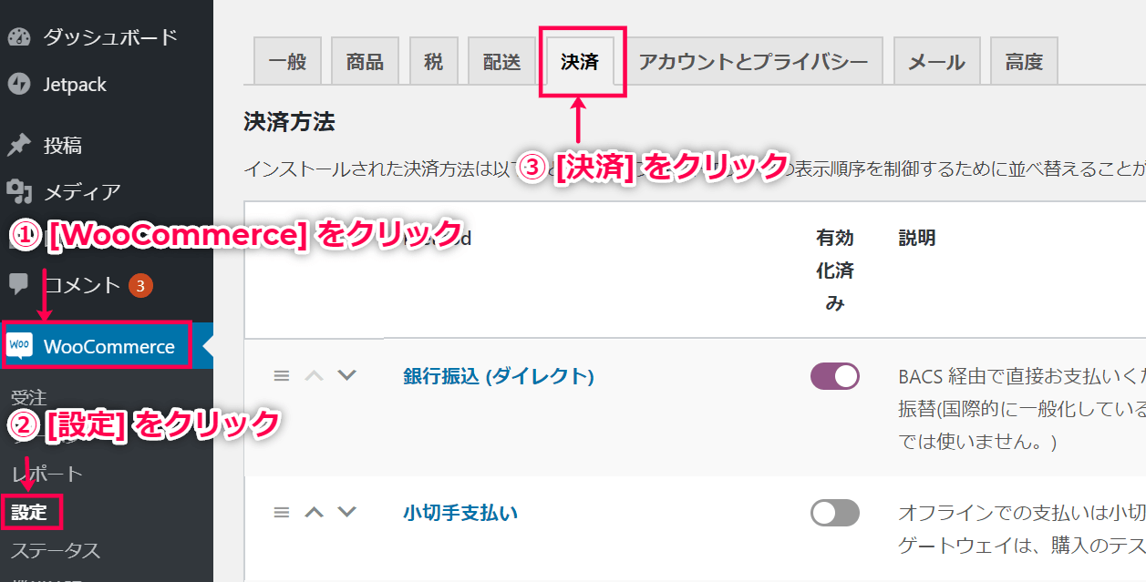Click the Dashboard palette icon
This screenshot has width=1146, height=582.
(x=19, y=37)
